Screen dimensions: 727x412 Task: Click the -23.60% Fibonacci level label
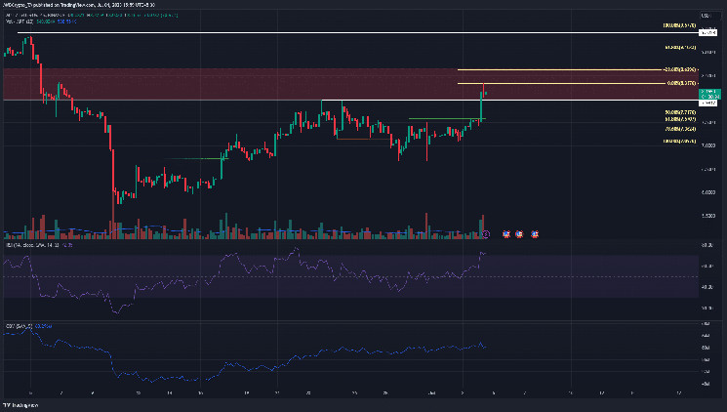[678, 70]
